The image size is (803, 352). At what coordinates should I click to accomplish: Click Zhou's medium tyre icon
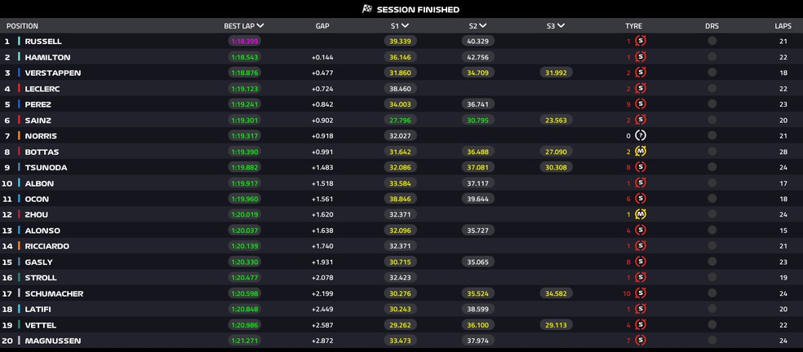(640, 214)
